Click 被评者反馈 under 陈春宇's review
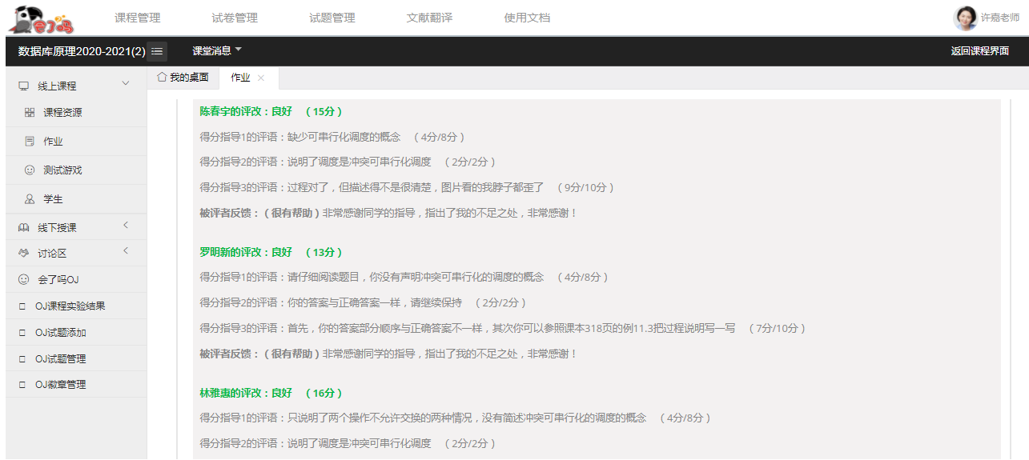Image resolution: width=1029 pixels, height=460 pixels. click(x=388, y=213)
